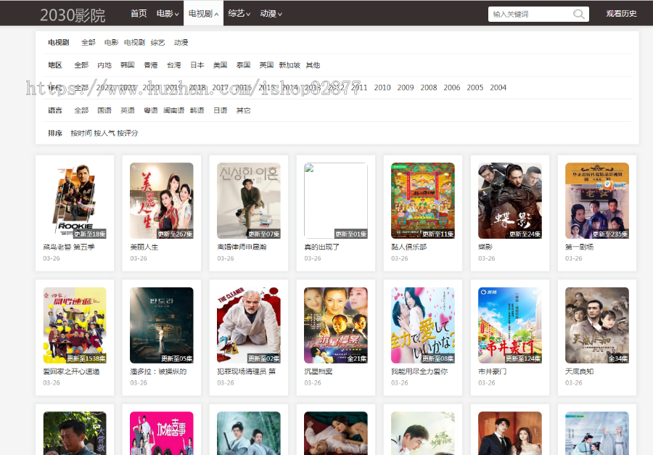This screenshot has width=653, height=455.
Task: Filter type by 综艺
Action: pos(158,43)
